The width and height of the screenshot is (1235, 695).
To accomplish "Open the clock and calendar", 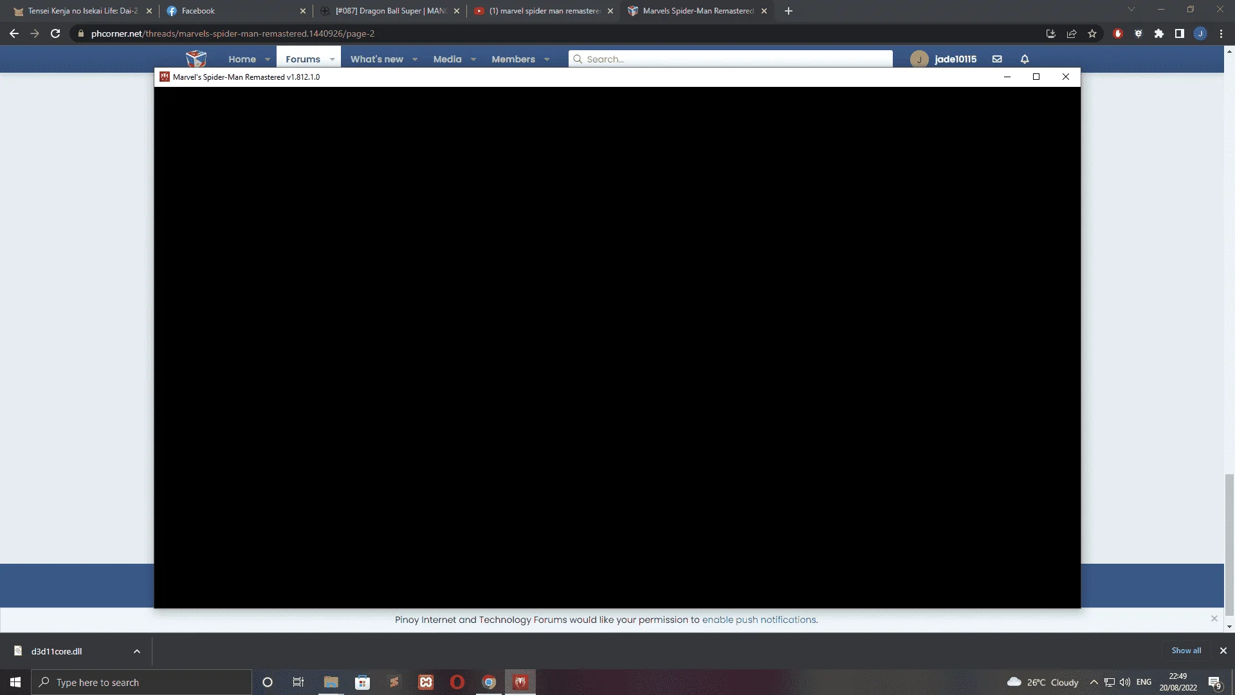I will click(x=1178, y=682).
